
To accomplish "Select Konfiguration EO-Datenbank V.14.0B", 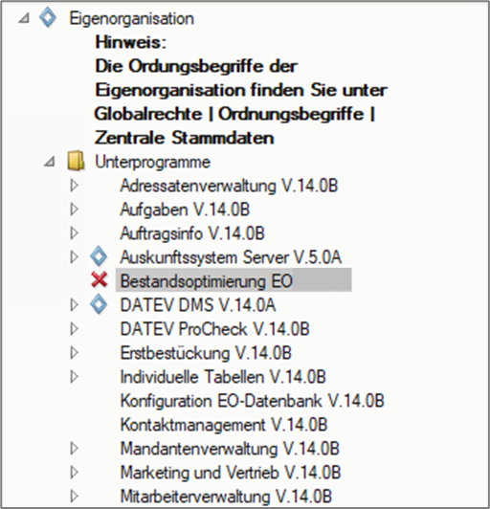I will tap(253, 401).
